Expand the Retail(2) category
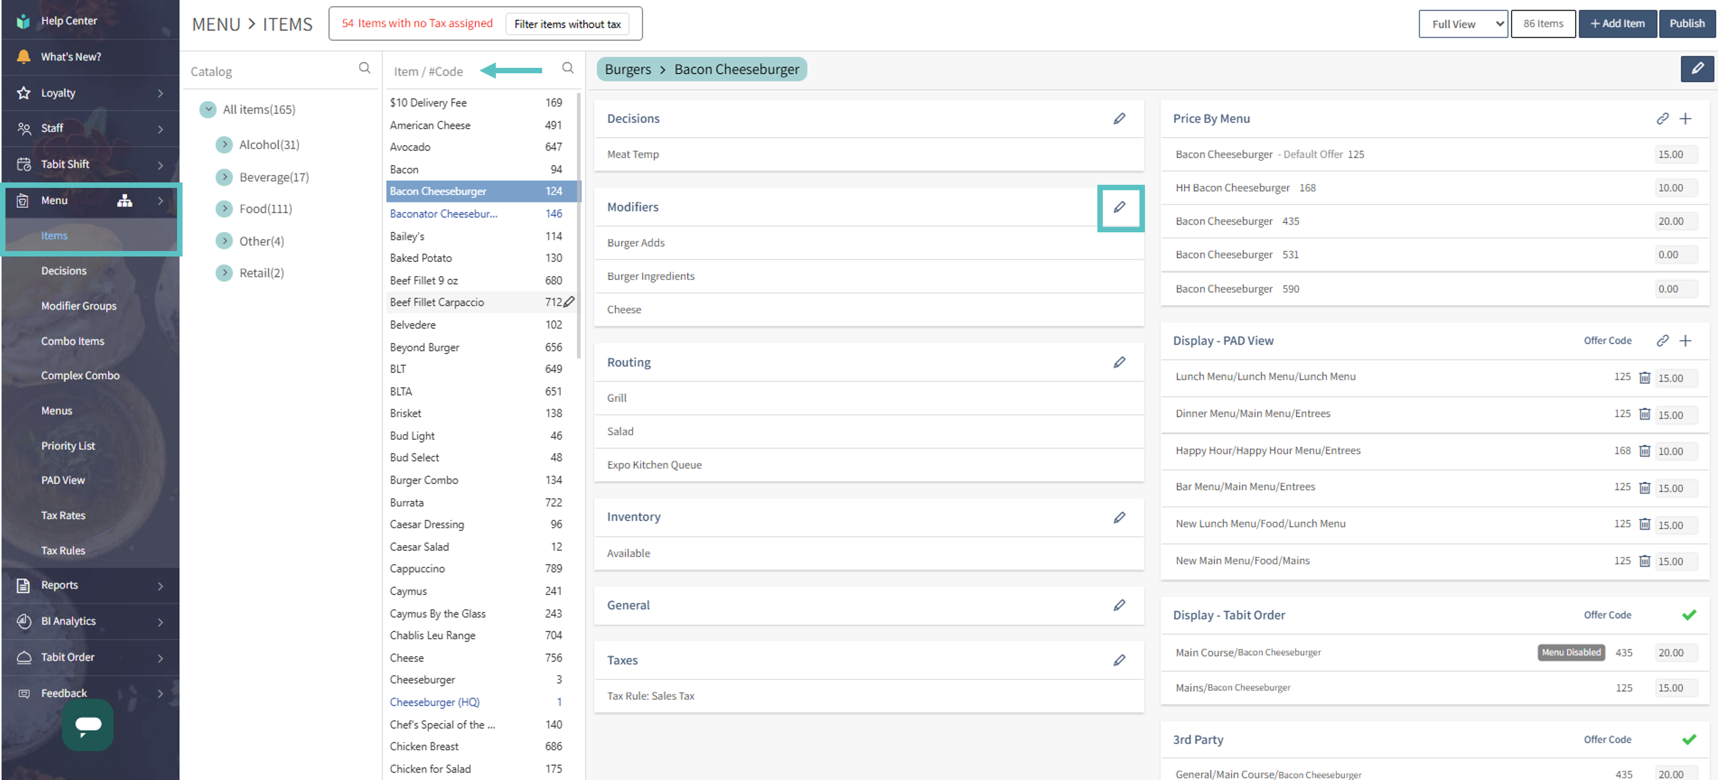1718x780 pixels. coord(225,272)
